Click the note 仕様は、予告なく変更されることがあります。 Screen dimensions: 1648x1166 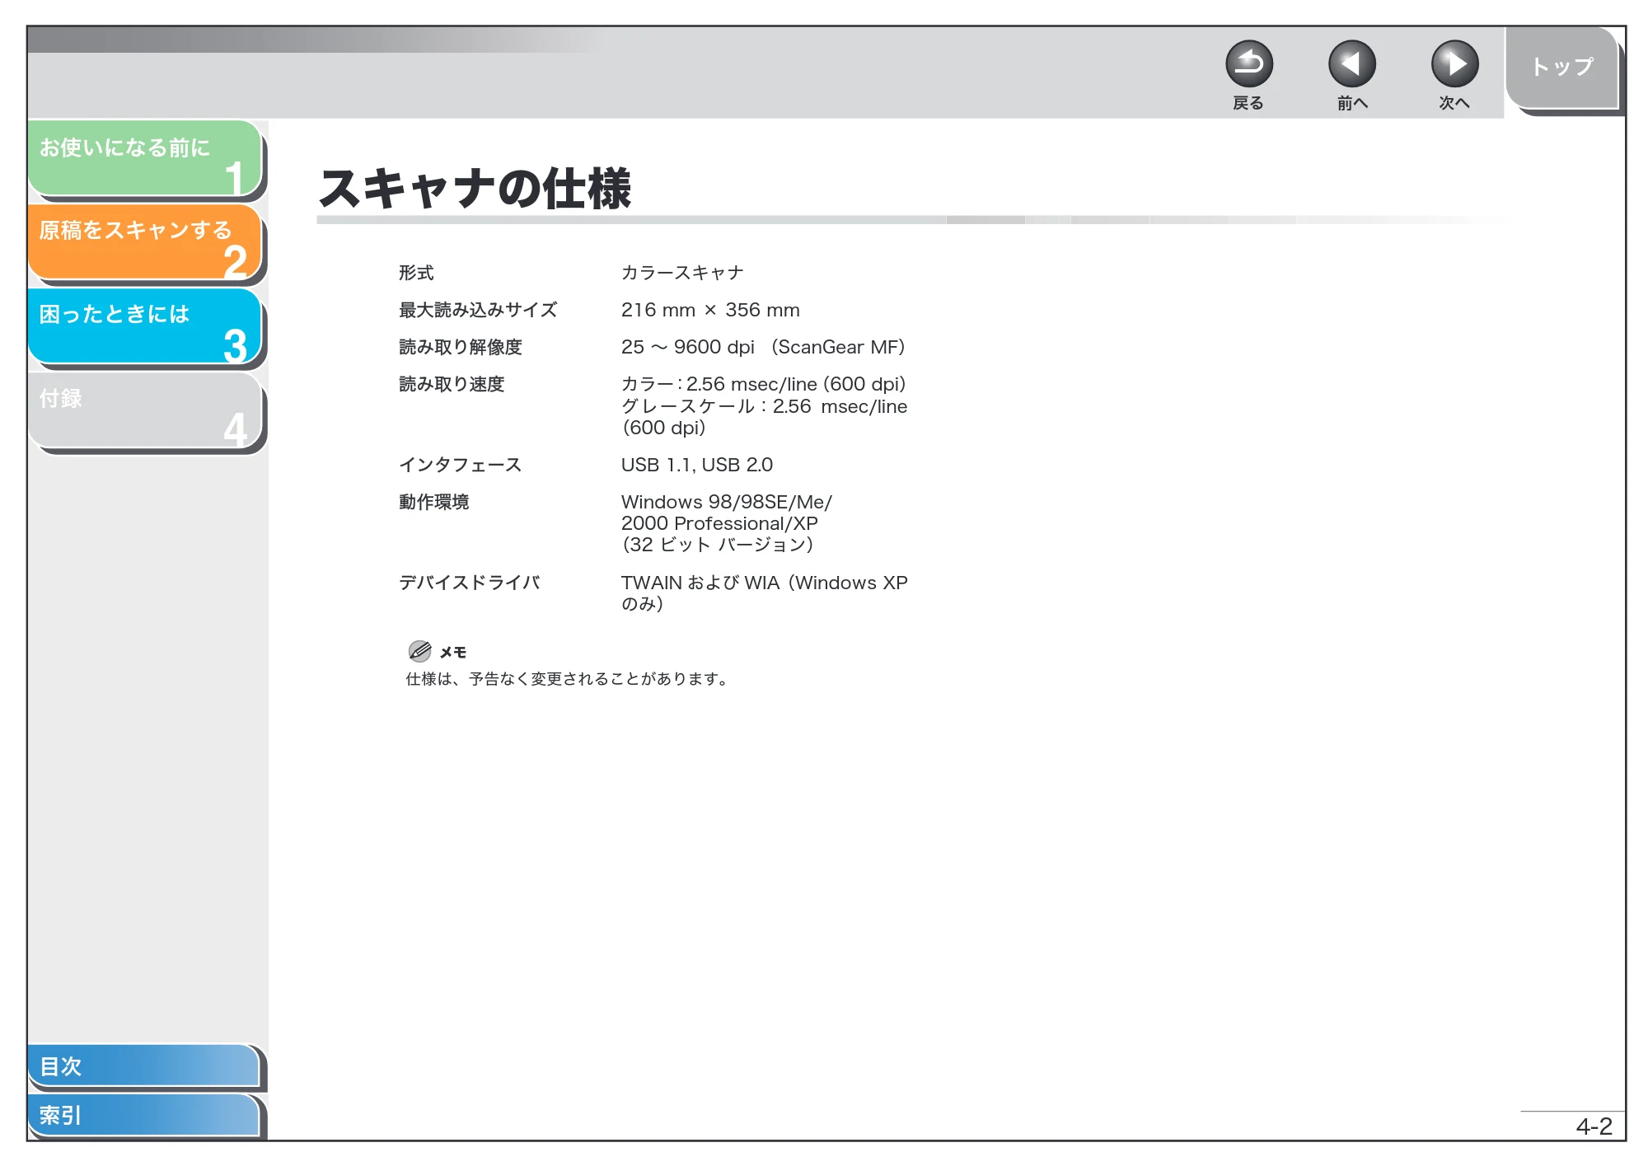567,679
